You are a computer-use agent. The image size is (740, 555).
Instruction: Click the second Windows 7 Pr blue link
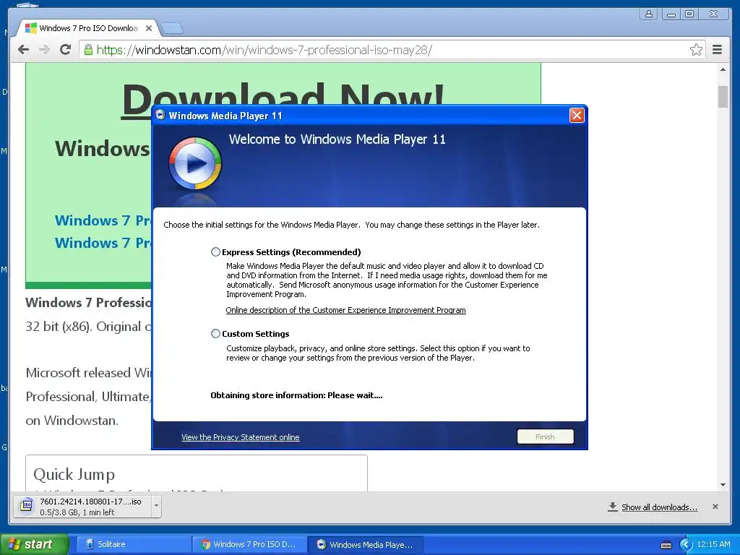pos(103,243)
